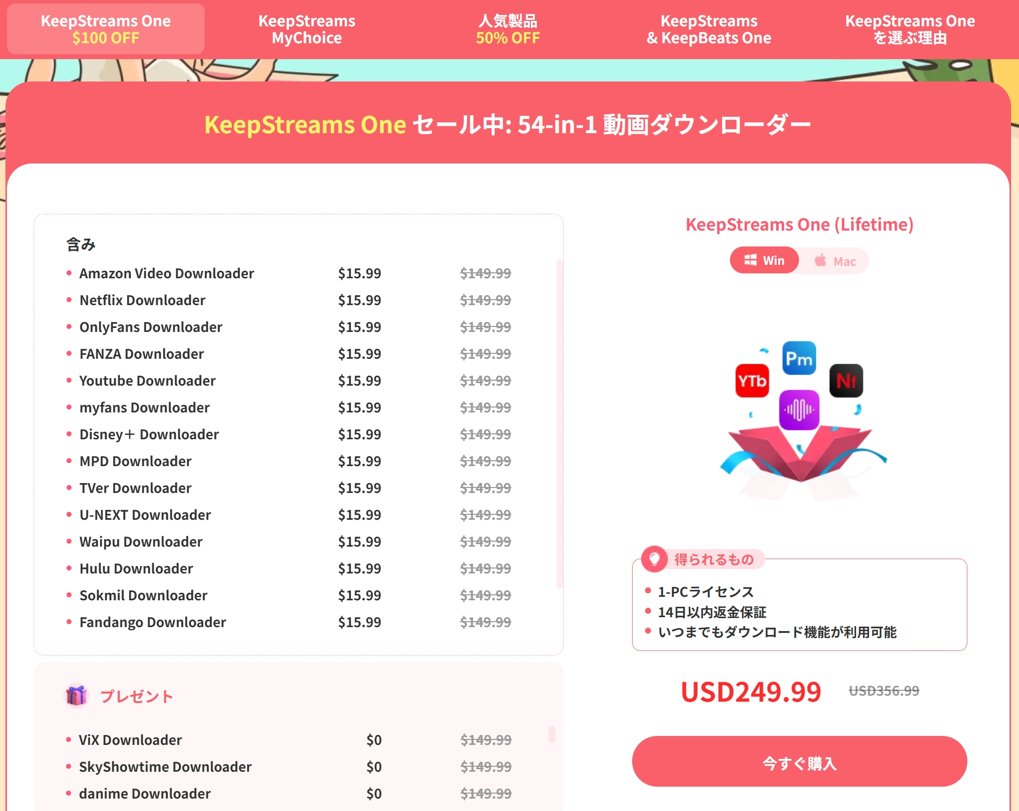Click the KeepStreams One (Lifetime) title
The height and width of the screenshot is (811, 1019).
click(799, 225)
